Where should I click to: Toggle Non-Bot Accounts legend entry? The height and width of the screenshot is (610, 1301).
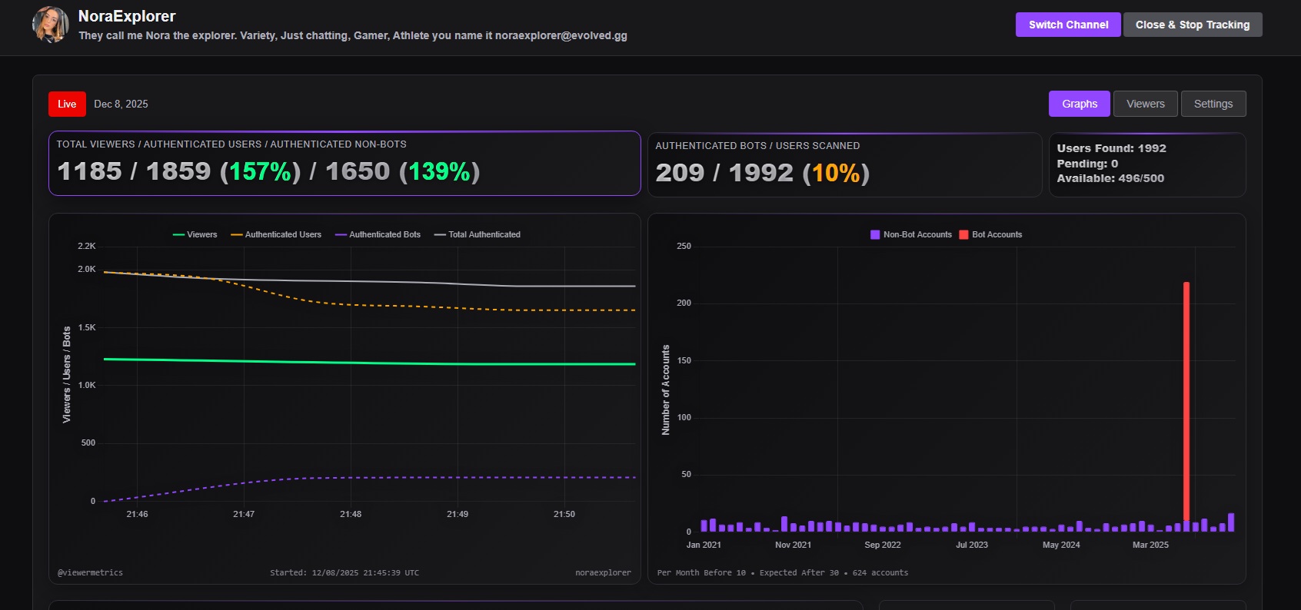(911, 234)
